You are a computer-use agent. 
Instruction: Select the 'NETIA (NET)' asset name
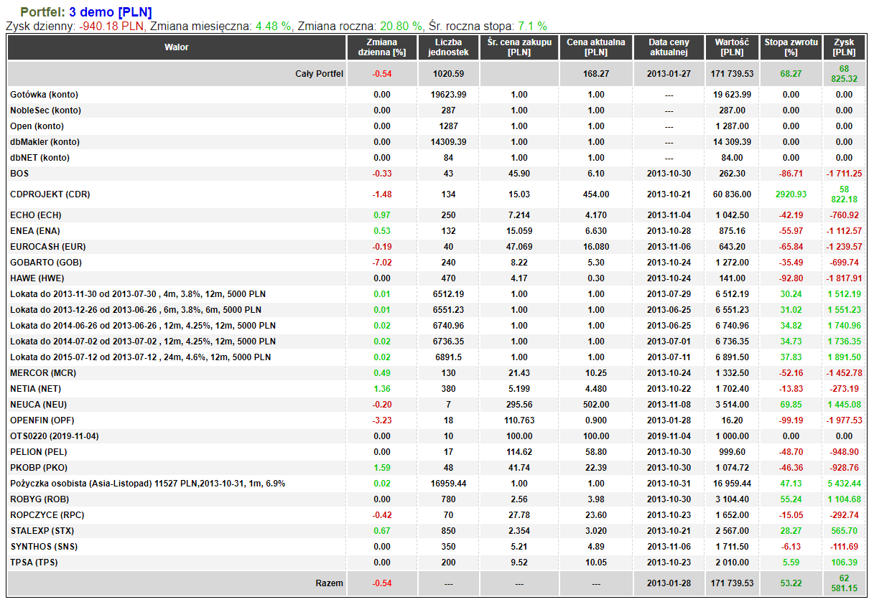tap(37, 389)
